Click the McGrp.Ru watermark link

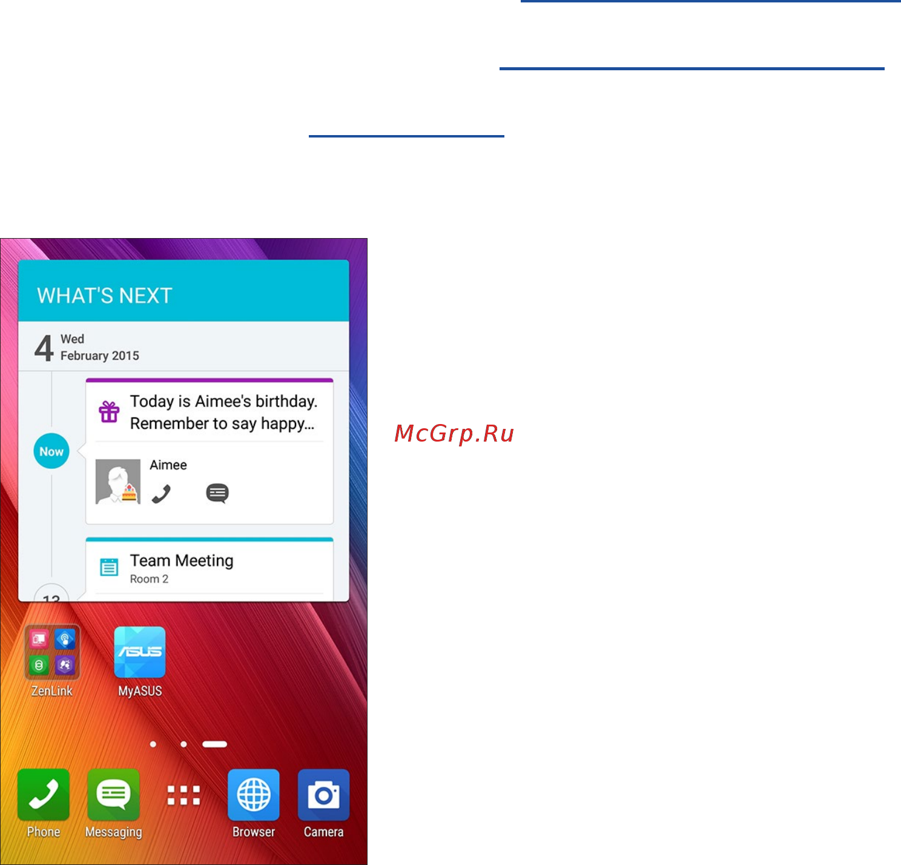[x=454, y=434]
